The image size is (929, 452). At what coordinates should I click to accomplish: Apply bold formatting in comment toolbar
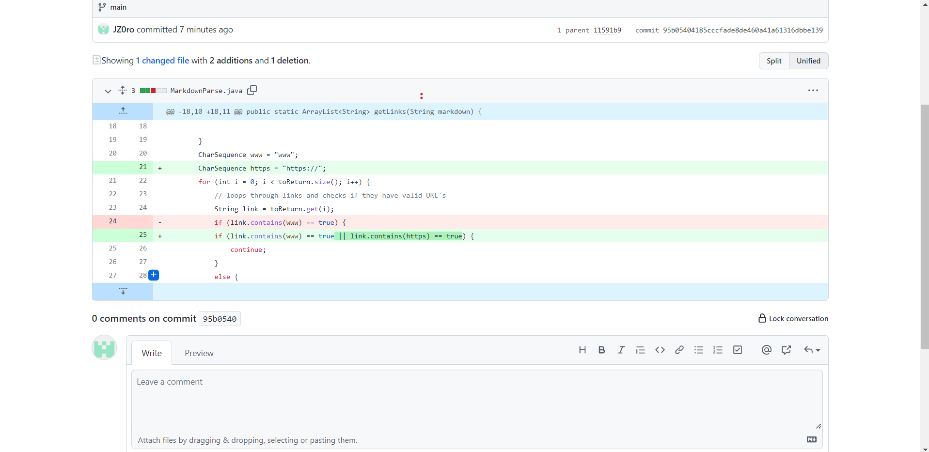click(601, 350)
